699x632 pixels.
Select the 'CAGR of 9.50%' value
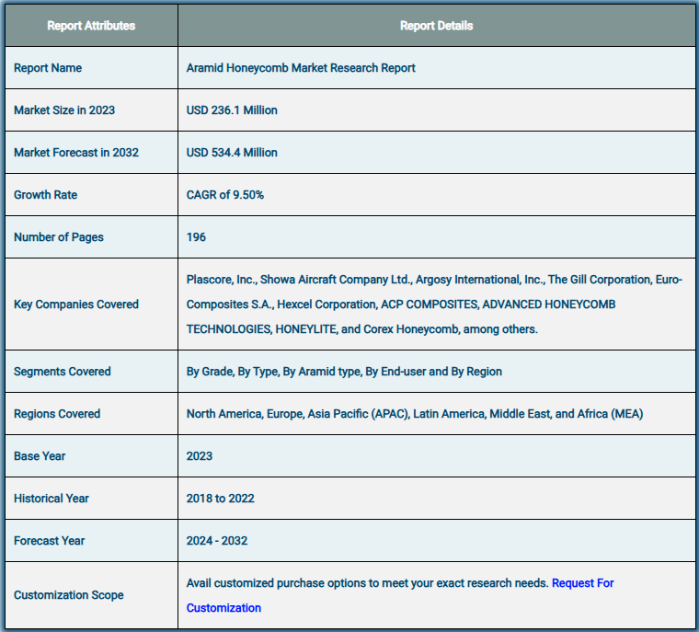pyautogui.click(x=225, y=195)
